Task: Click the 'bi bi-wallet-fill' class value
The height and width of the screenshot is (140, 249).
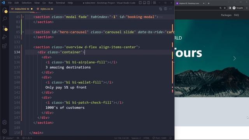Action: click(84, 82)
